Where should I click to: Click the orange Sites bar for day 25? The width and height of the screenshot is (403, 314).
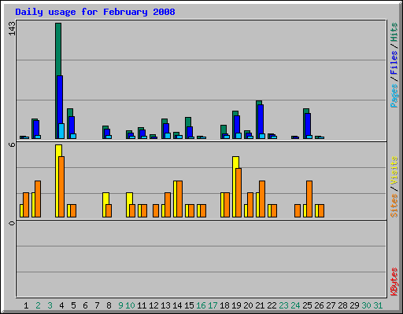tap(309, 199)
